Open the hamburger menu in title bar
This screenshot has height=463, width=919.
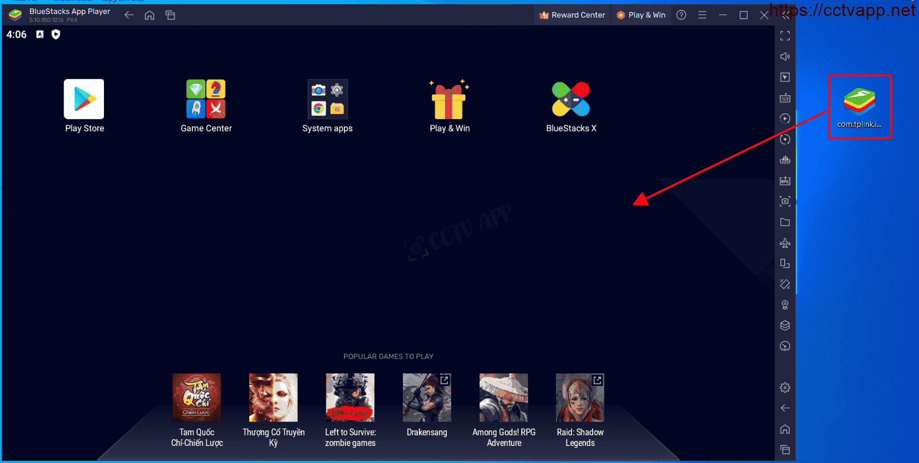[x=702, y=15]
